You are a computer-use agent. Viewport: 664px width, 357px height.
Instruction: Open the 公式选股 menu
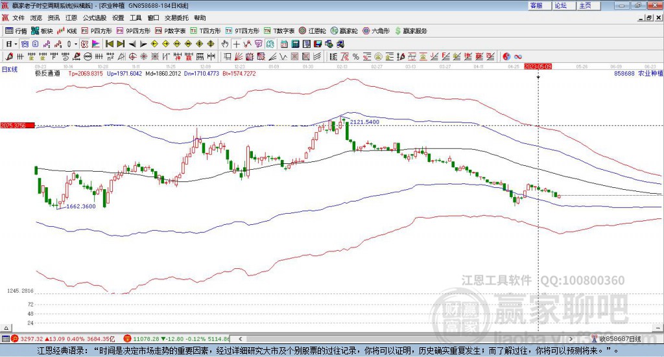point(95,17)
